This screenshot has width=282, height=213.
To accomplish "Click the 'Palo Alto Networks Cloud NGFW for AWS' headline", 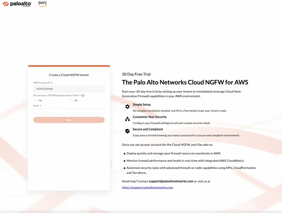I will click(x=185, y=82).
